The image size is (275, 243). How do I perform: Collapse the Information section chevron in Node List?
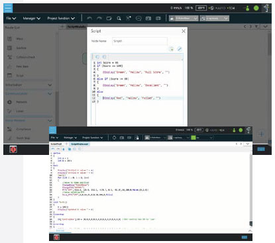[x=50, y=85]
